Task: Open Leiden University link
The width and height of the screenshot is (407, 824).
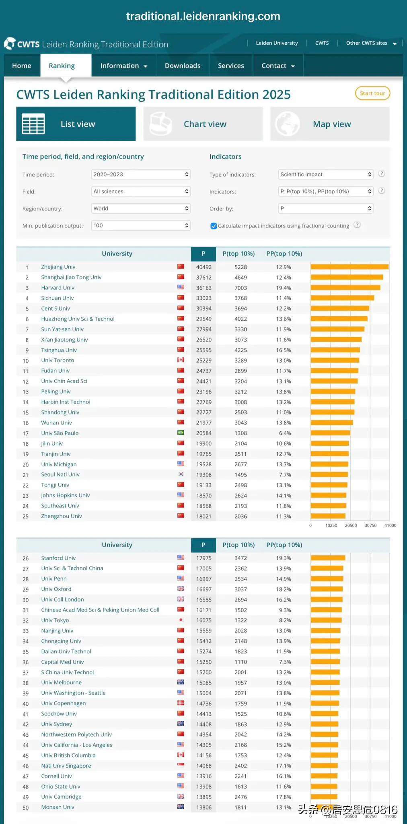Action: [277, 43]
